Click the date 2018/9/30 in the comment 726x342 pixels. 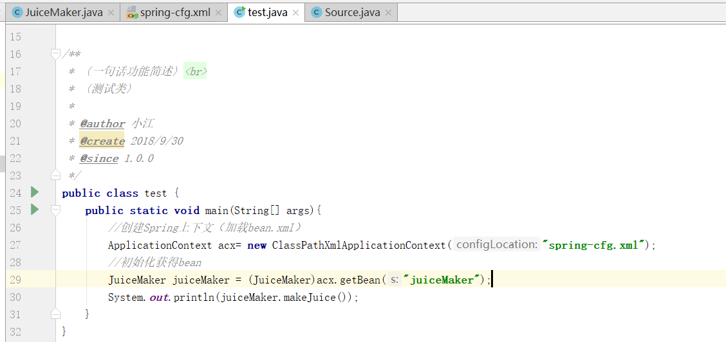pos(156,141)
